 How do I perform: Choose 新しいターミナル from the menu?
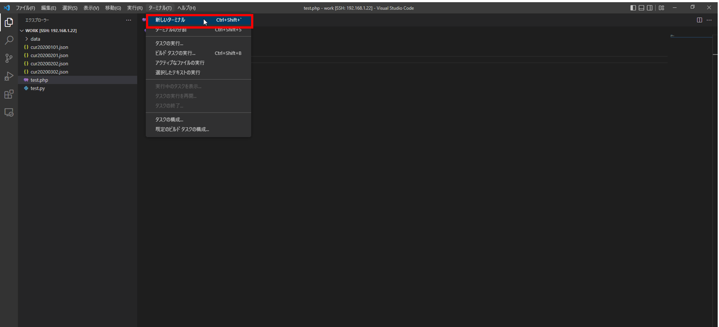[x=199, y=20]
